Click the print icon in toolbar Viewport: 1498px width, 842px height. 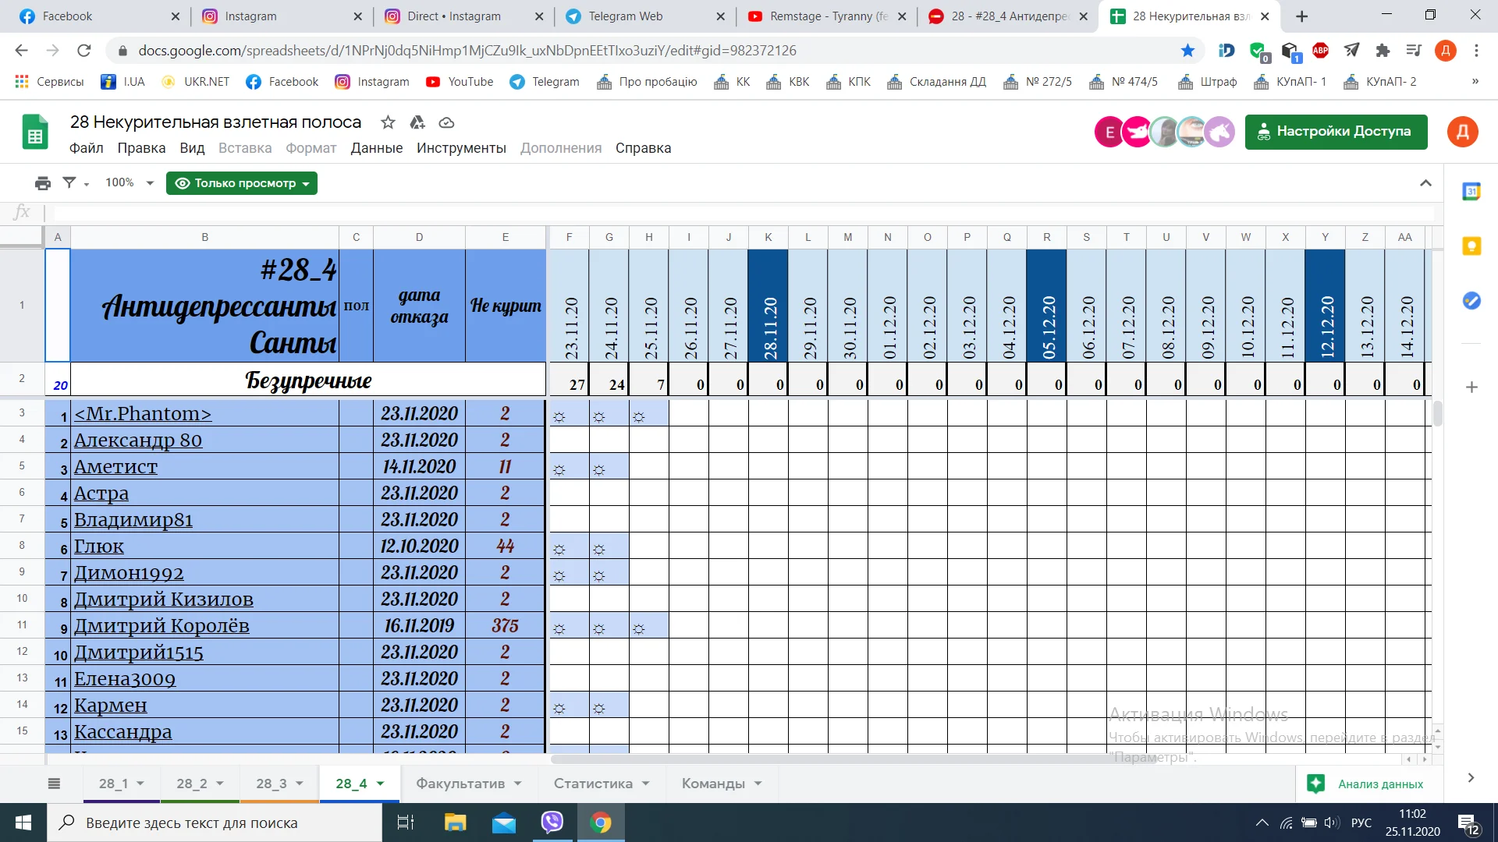(x=42, y=183)
